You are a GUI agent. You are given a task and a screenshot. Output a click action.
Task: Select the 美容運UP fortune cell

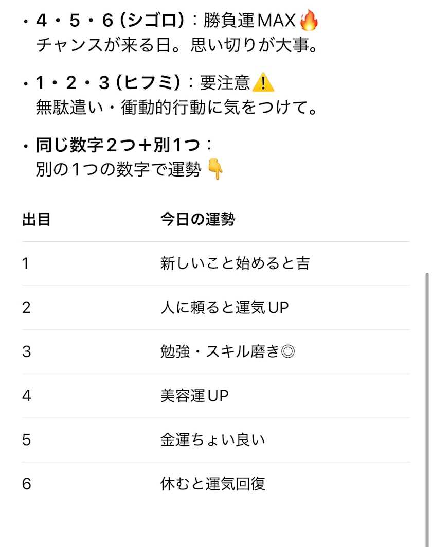pyautogui.click(x=194, y=396)
